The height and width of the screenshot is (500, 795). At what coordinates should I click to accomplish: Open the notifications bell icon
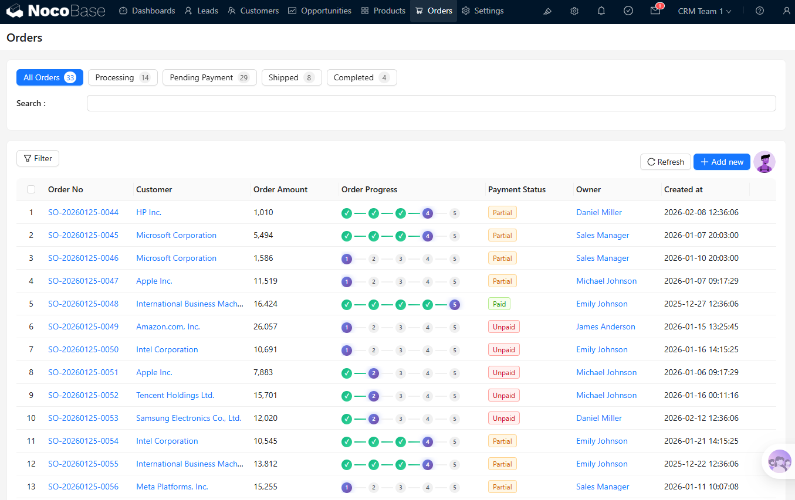(x=601, y=11)
